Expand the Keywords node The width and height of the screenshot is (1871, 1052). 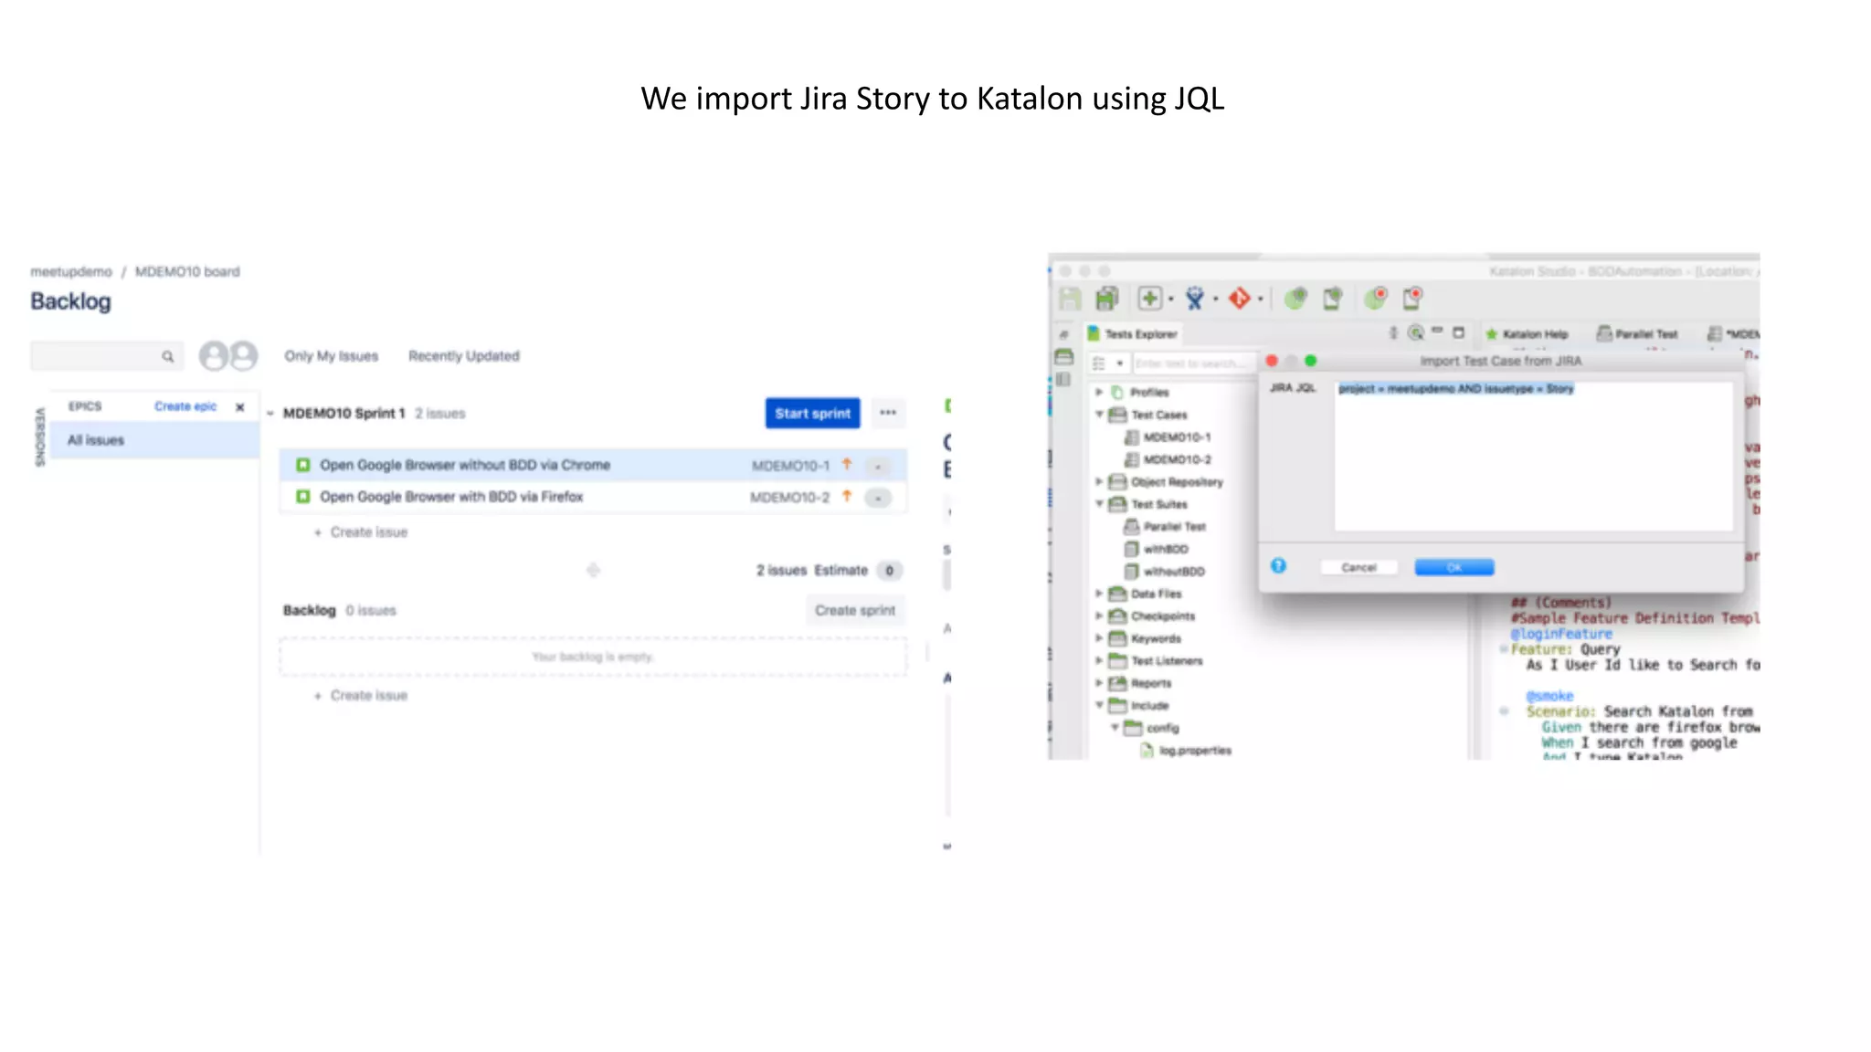[x=1100, y=638]
